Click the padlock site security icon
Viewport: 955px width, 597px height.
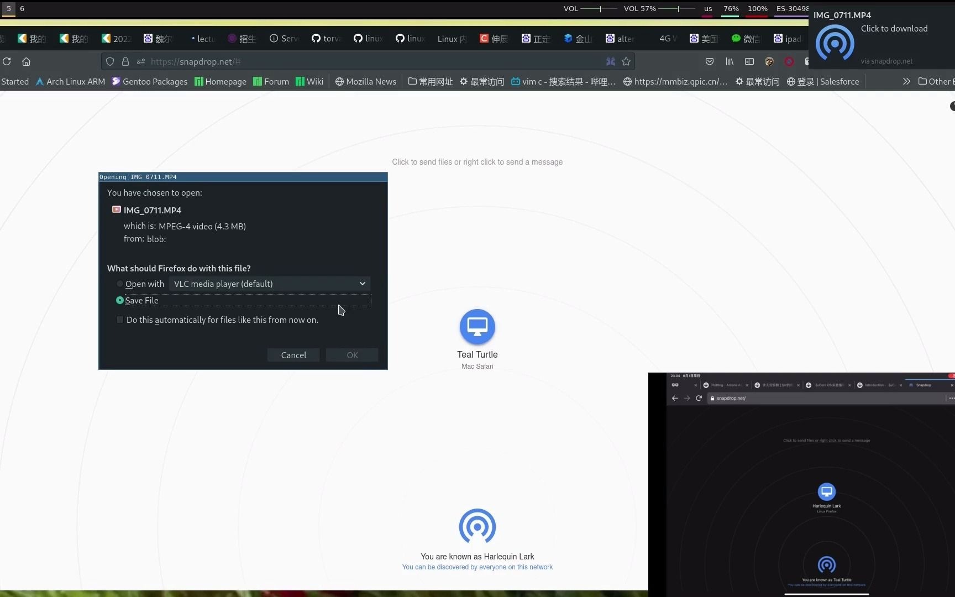click(x=125, y=61)
